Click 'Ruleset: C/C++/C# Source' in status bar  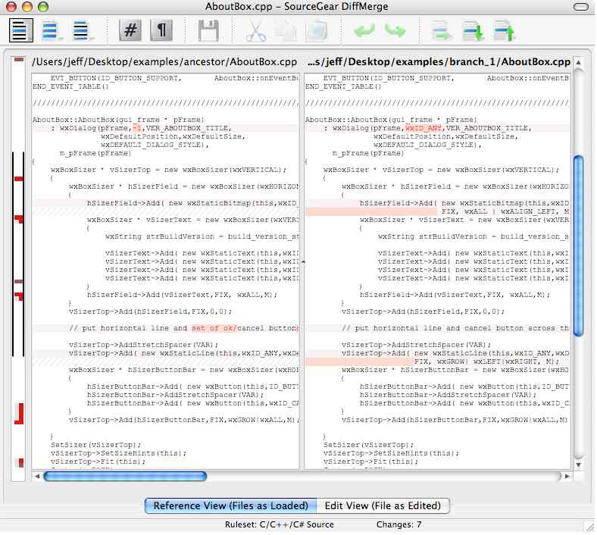[279, 524]
